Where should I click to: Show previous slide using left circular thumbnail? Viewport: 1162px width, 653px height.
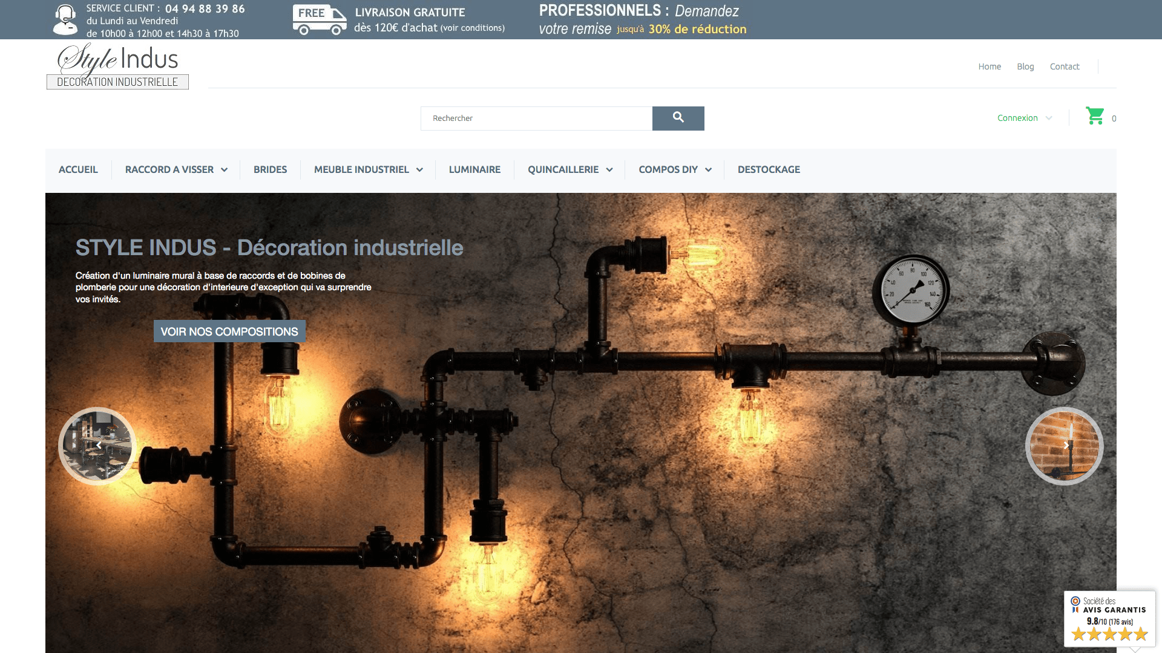point(97,446)
